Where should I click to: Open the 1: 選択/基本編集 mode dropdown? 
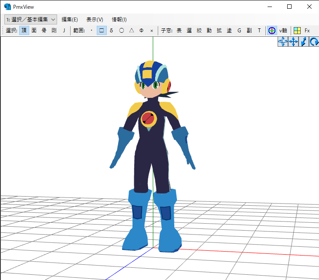tap(31, 20)
